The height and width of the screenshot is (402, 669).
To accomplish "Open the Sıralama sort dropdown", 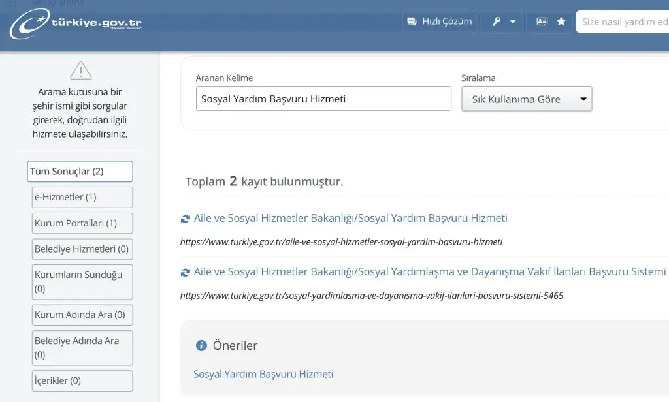I will [527, 99].
